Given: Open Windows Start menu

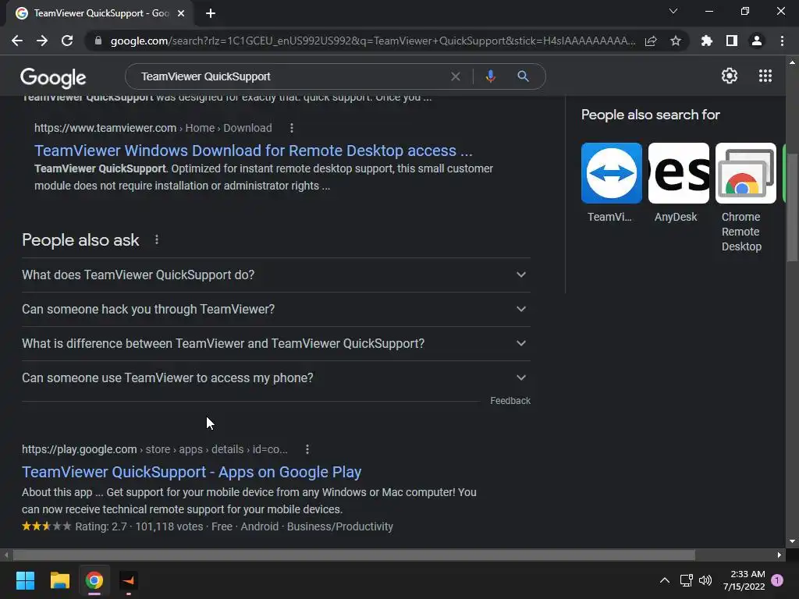Looking at the screenshot, I should coord(25,580).
